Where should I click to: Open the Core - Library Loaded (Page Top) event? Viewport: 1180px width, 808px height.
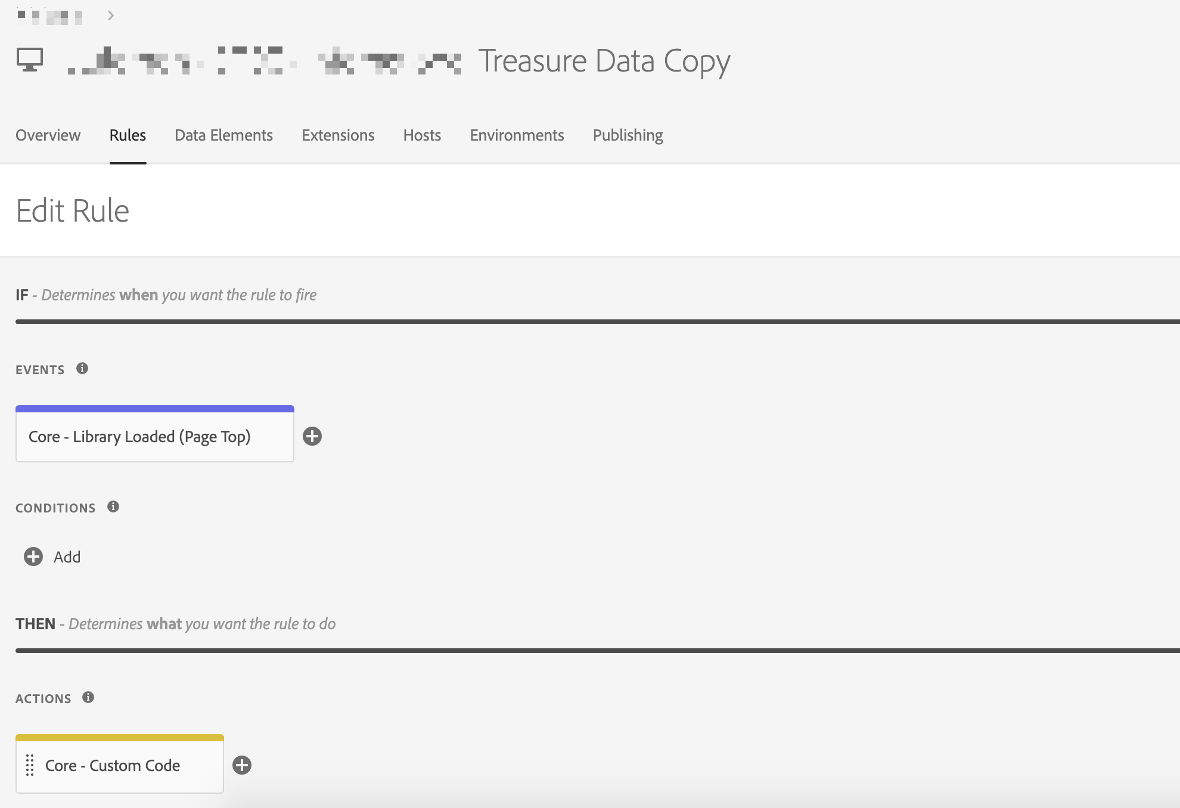(139, 437)
